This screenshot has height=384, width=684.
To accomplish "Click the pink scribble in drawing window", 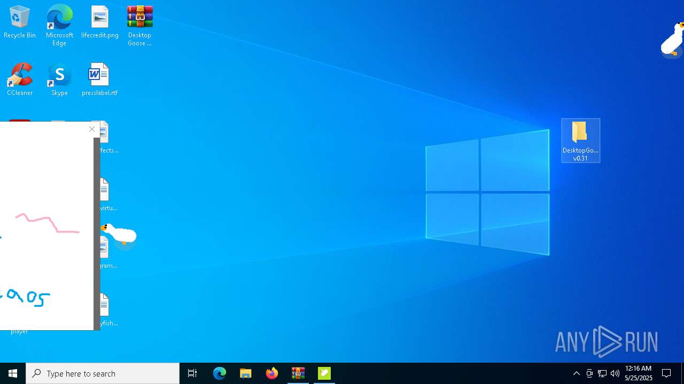I will [x=48, y=223].
